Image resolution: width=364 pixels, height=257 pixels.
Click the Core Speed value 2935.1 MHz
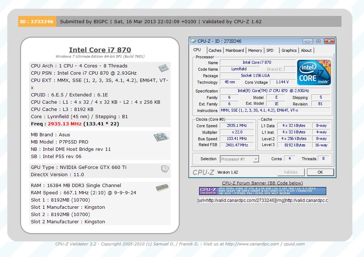pos(237,125)
